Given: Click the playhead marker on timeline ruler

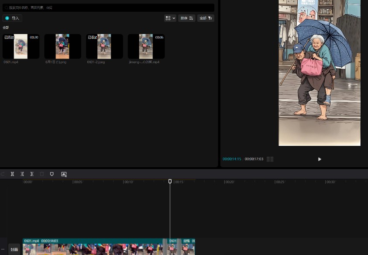Looking at the screenshot, I should point(170,181).
